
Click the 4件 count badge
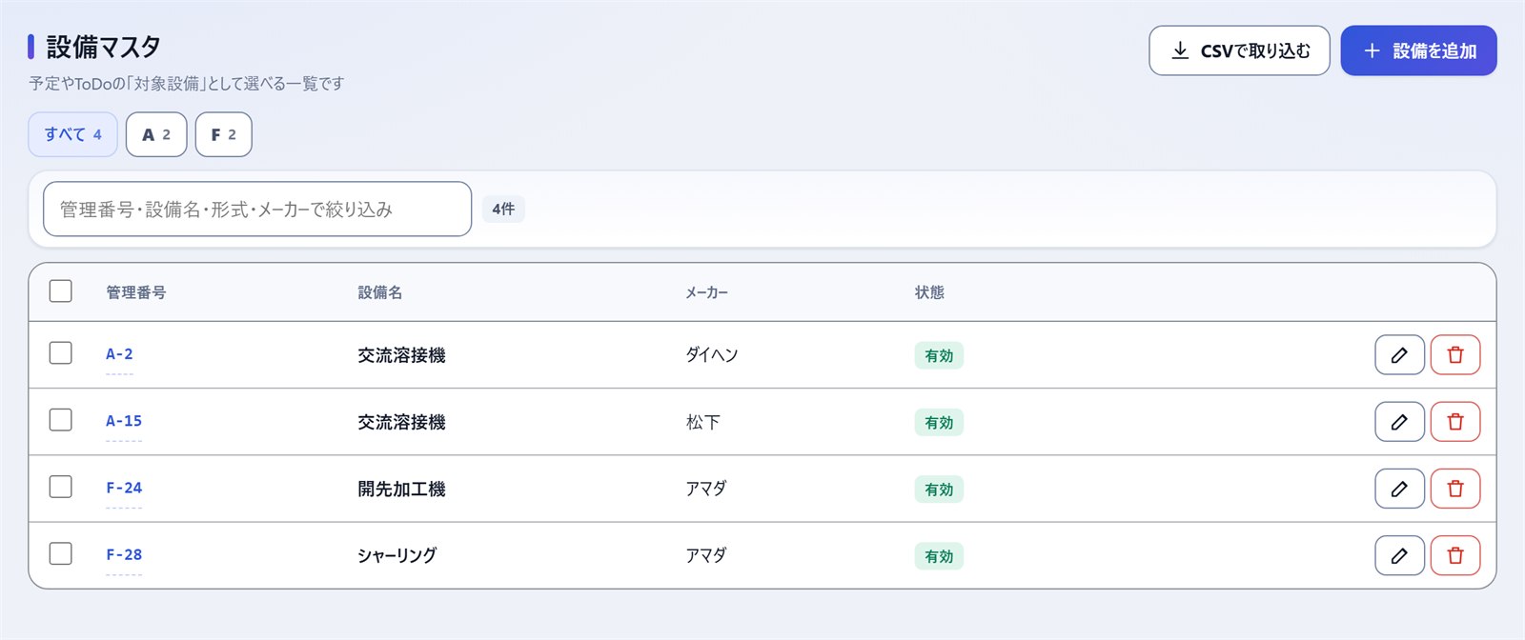(503, 209)
